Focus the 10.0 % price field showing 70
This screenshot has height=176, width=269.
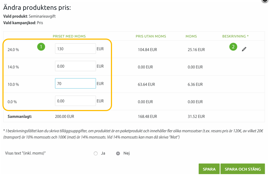click(x=75, y=83)
